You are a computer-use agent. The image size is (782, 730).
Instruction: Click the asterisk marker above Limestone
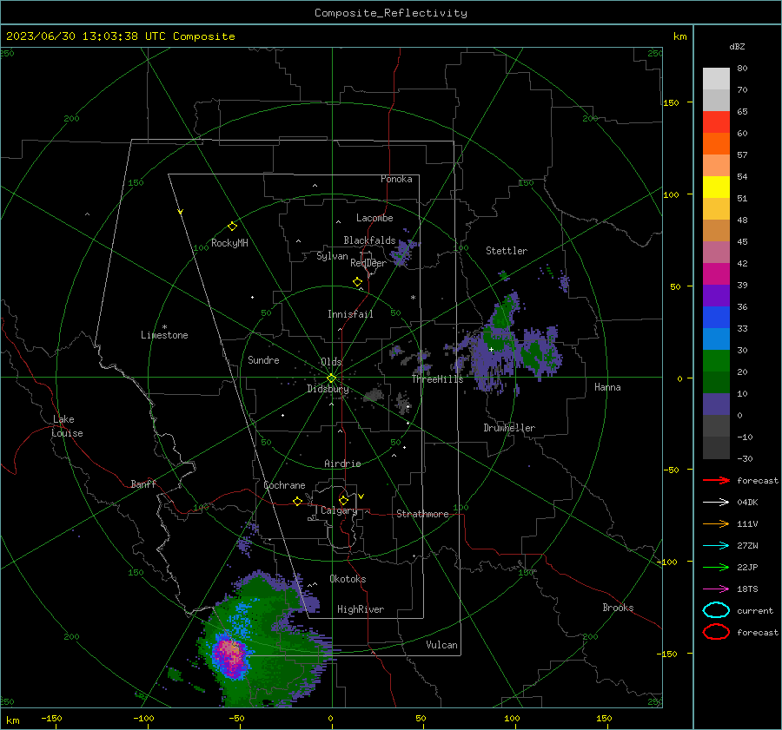(x=164, y=327)
